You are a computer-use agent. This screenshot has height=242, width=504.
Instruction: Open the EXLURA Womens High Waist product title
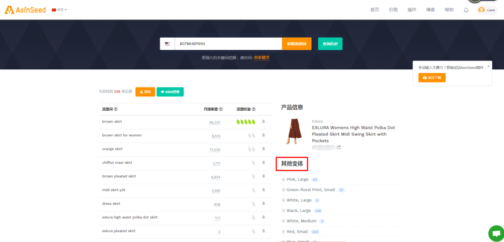354,134
